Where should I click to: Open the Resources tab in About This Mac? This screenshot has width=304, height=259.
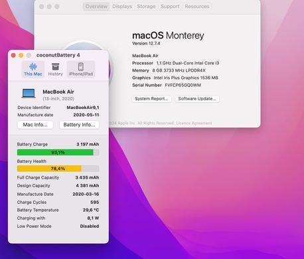pyautogui.click(x=197, y=7)
